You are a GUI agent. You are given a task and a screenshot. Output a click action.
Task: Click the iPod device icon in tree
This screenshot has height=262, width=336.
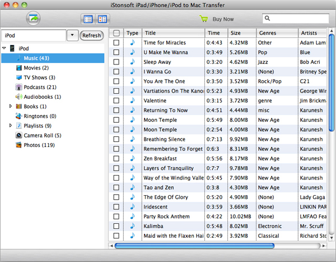[x=12, y=48]
